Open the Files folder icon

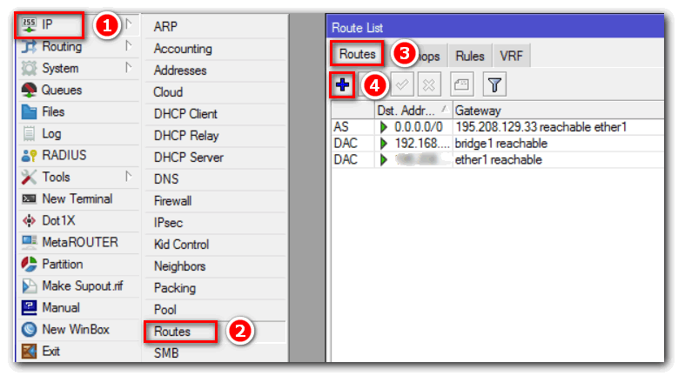point(30,112)
